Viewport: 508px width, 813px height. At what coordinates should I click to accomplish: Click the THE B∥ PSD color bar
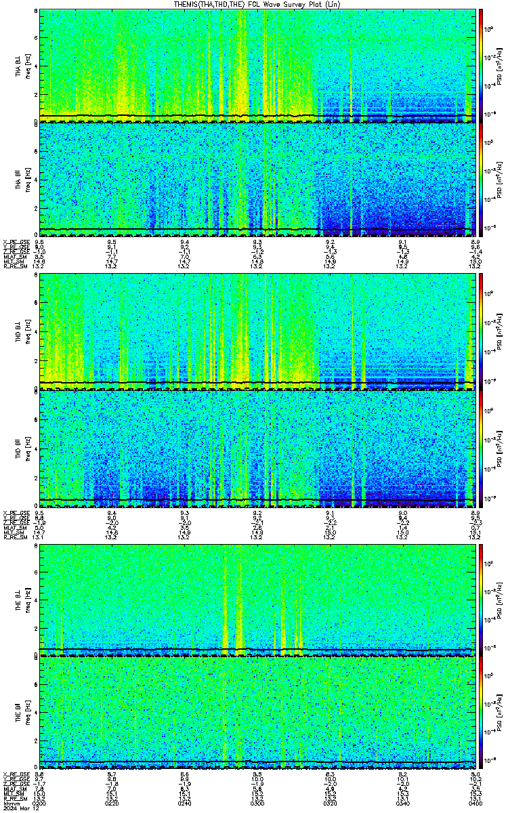[481, 712]
